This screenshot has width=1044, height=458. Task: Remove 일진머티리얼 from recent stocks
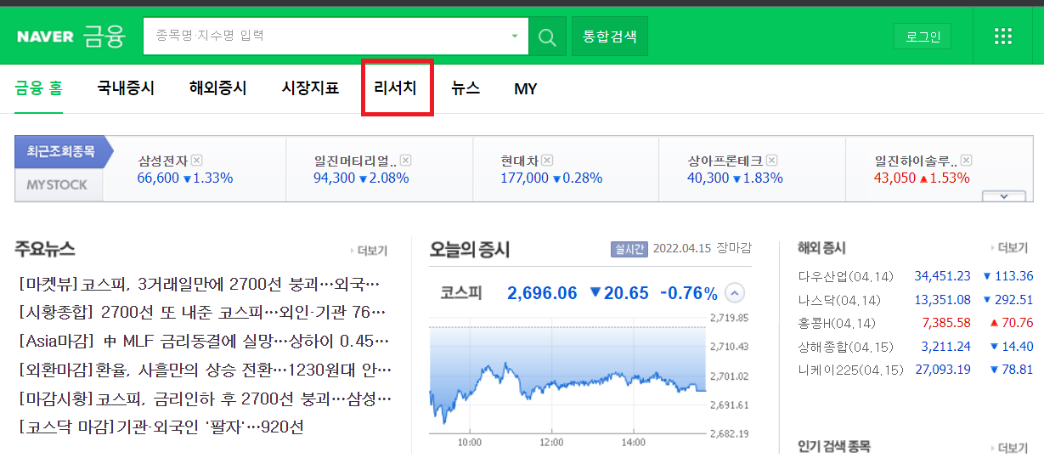[x=406, y=160]
